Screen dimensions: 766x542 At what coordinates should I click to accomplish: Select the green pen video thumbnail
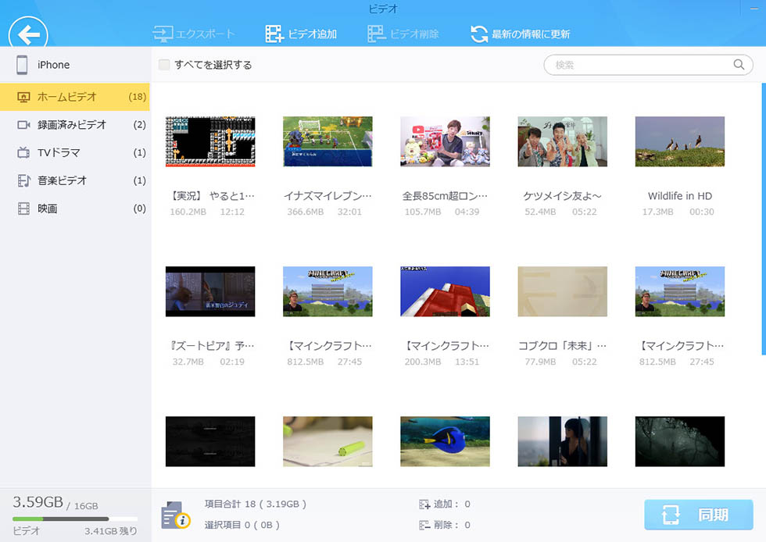coord(328,441)
